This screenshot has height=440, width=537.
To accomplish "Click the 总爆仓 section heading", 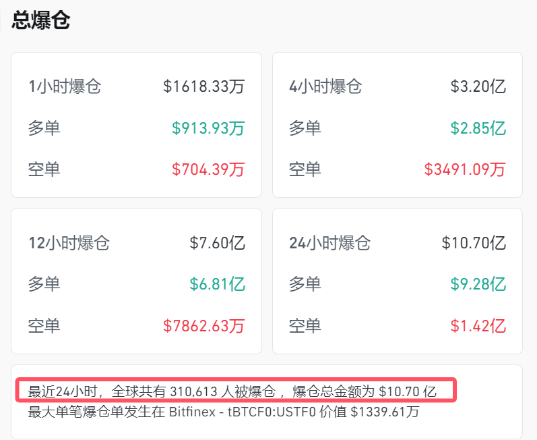I will 41,20.
